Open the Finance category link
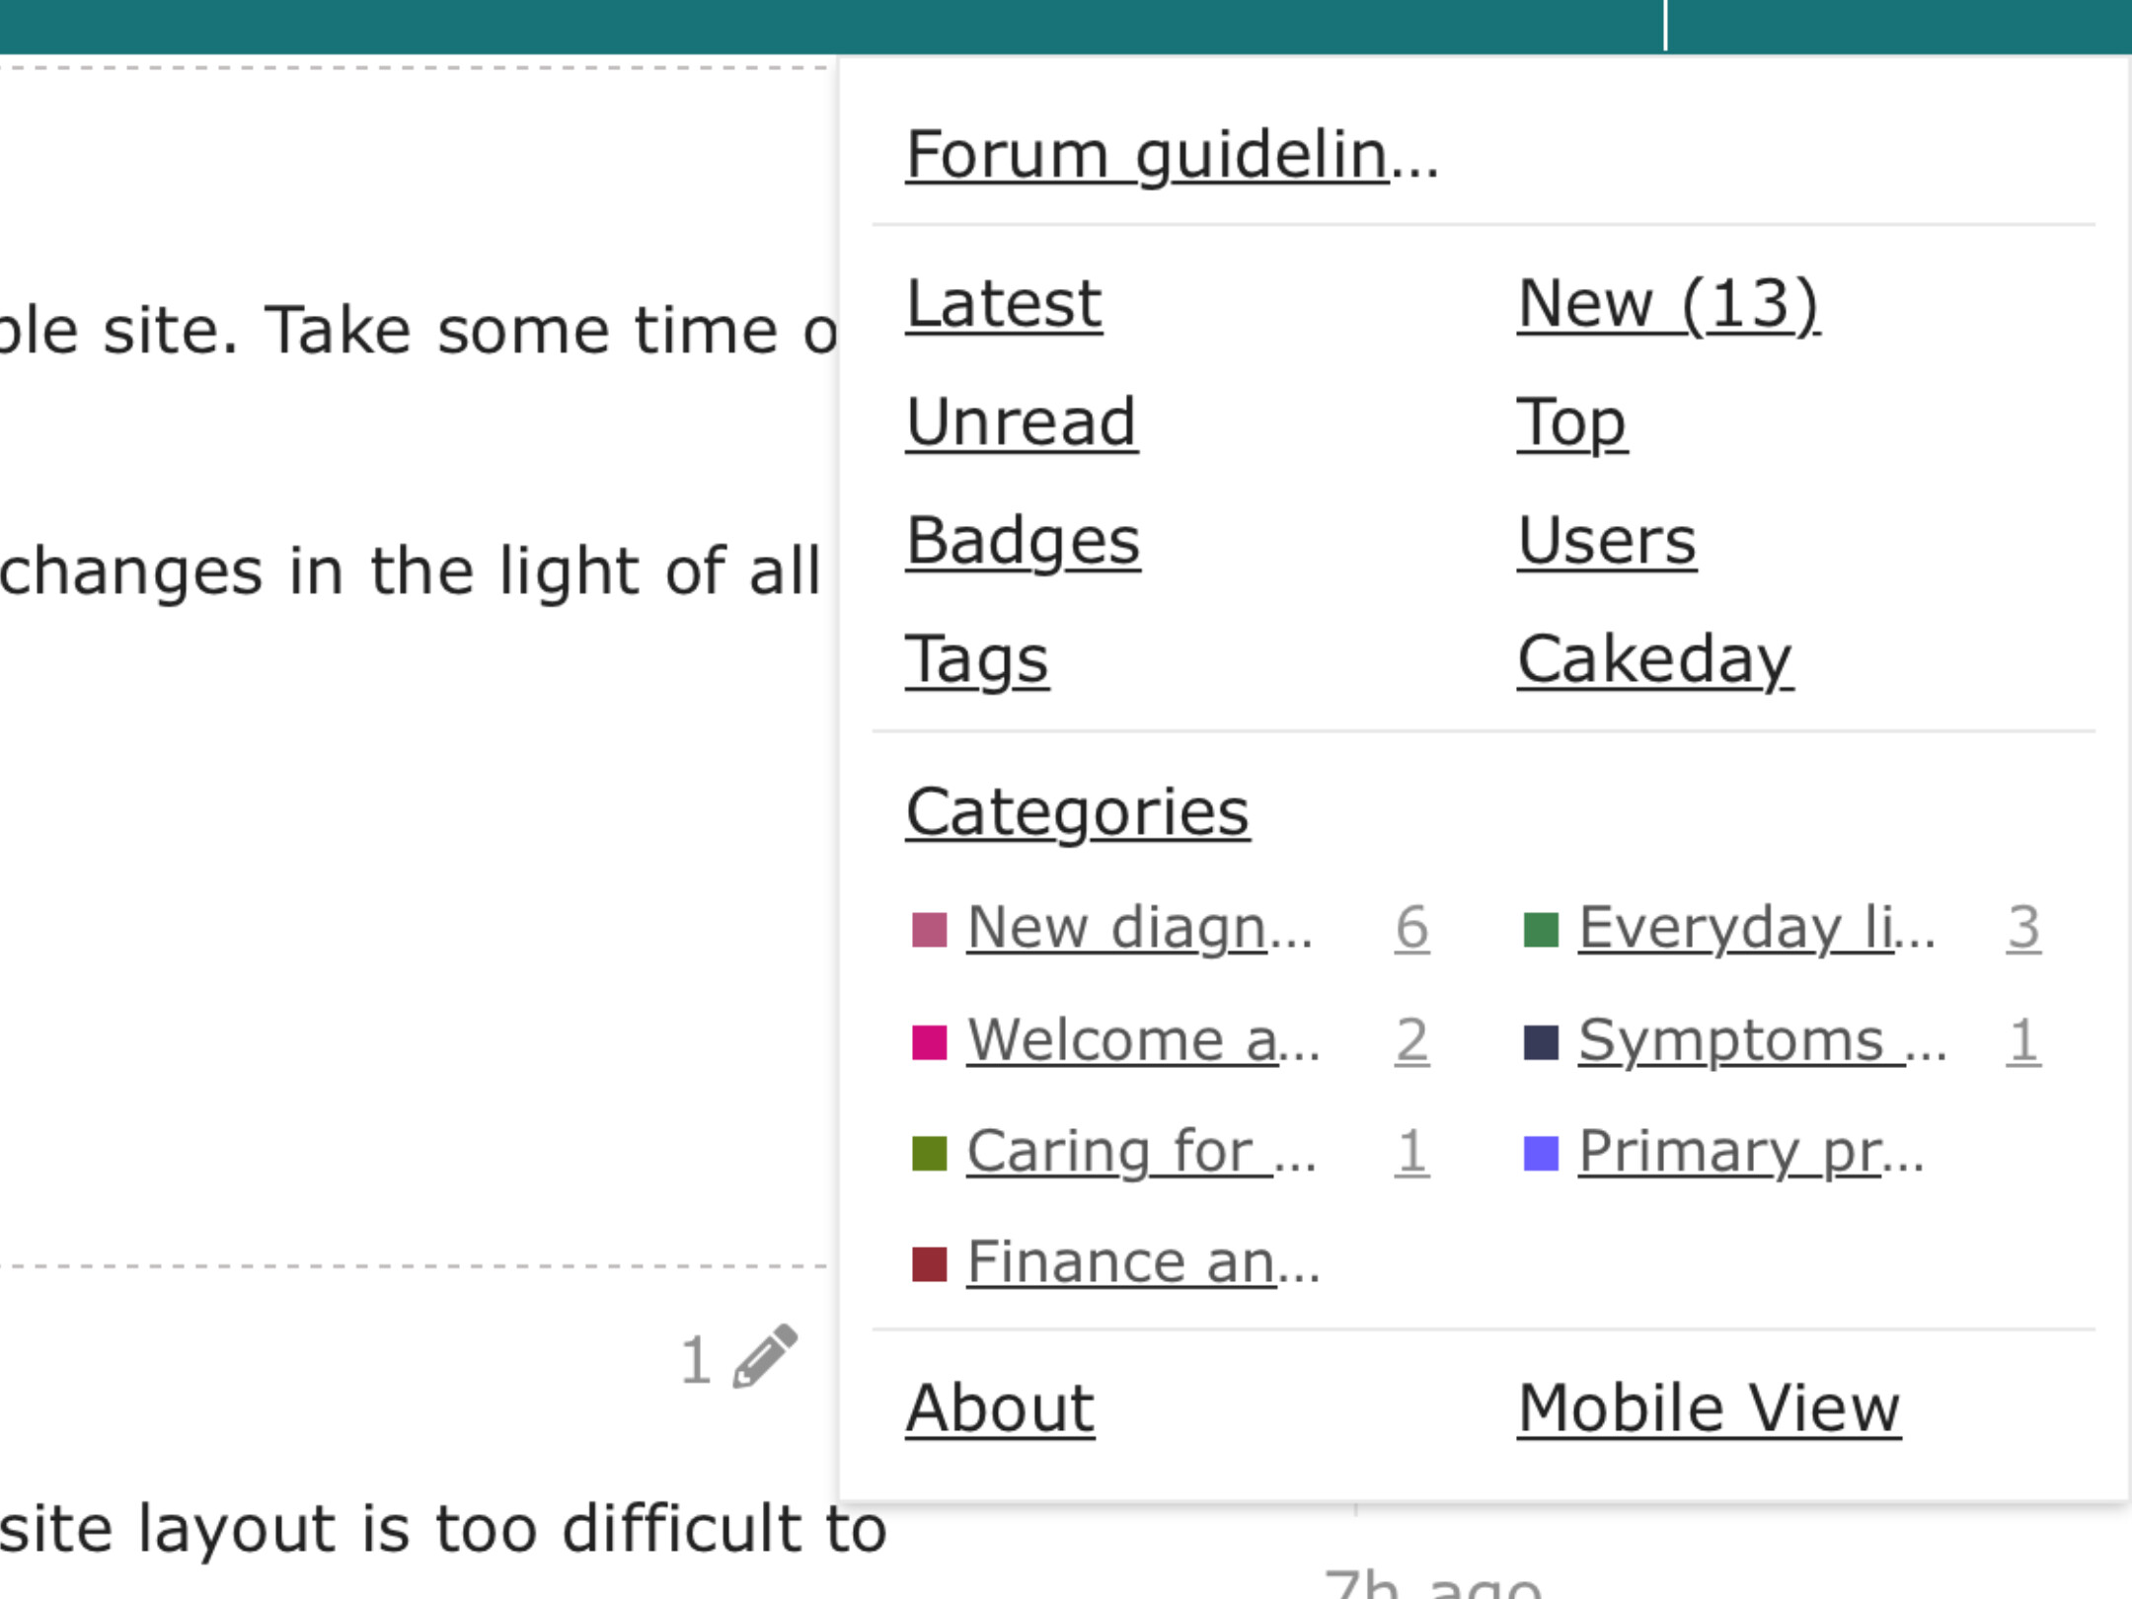 (x=1143, y=1262)
